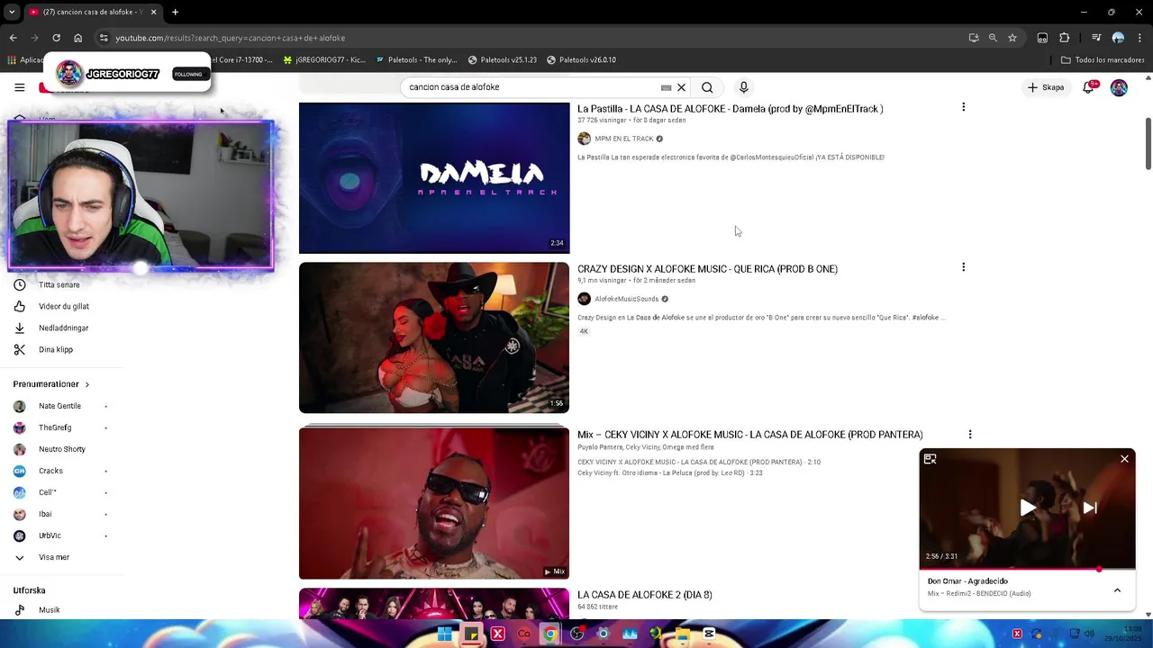Open the Damela video thumbnail
The image size is (1153, 648).
click(x=434, y=178)
